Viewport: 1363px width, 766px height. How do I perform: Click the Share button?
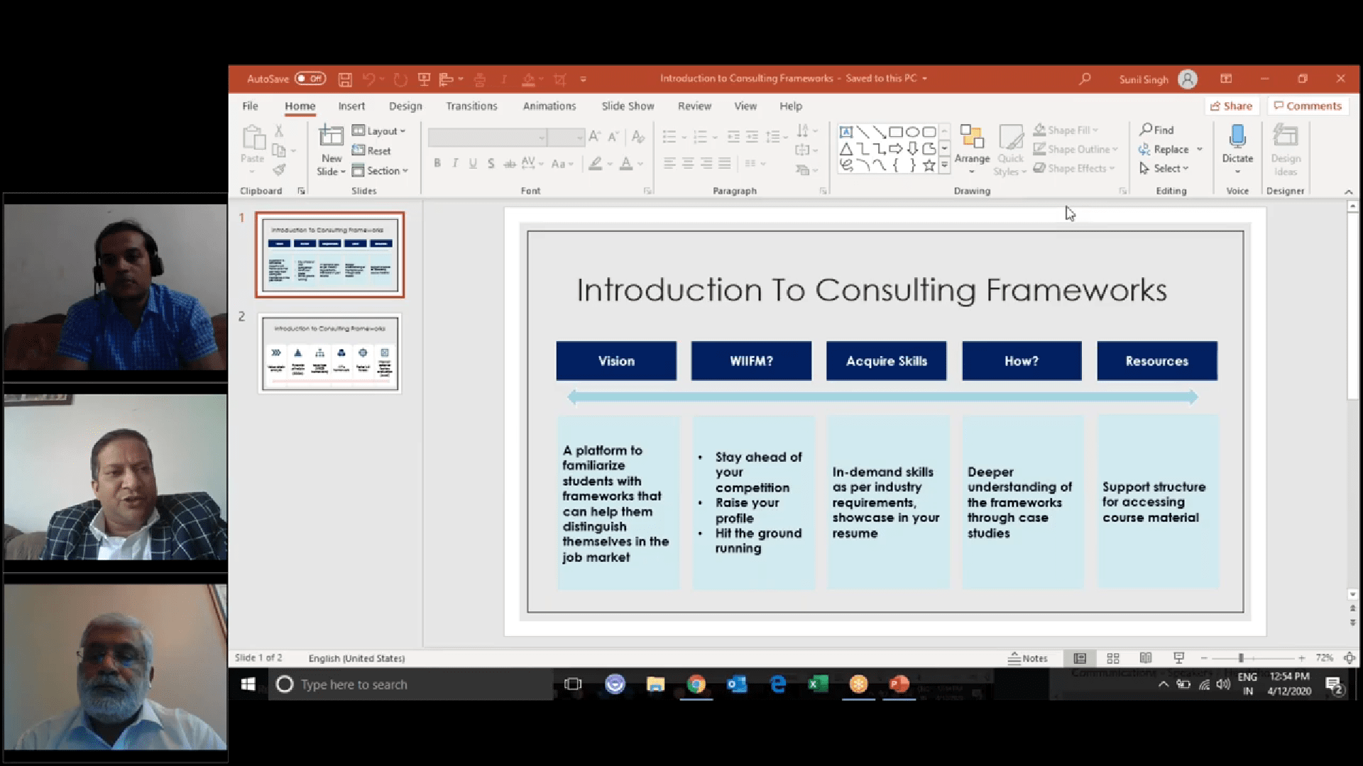(x=1232, y=106)
